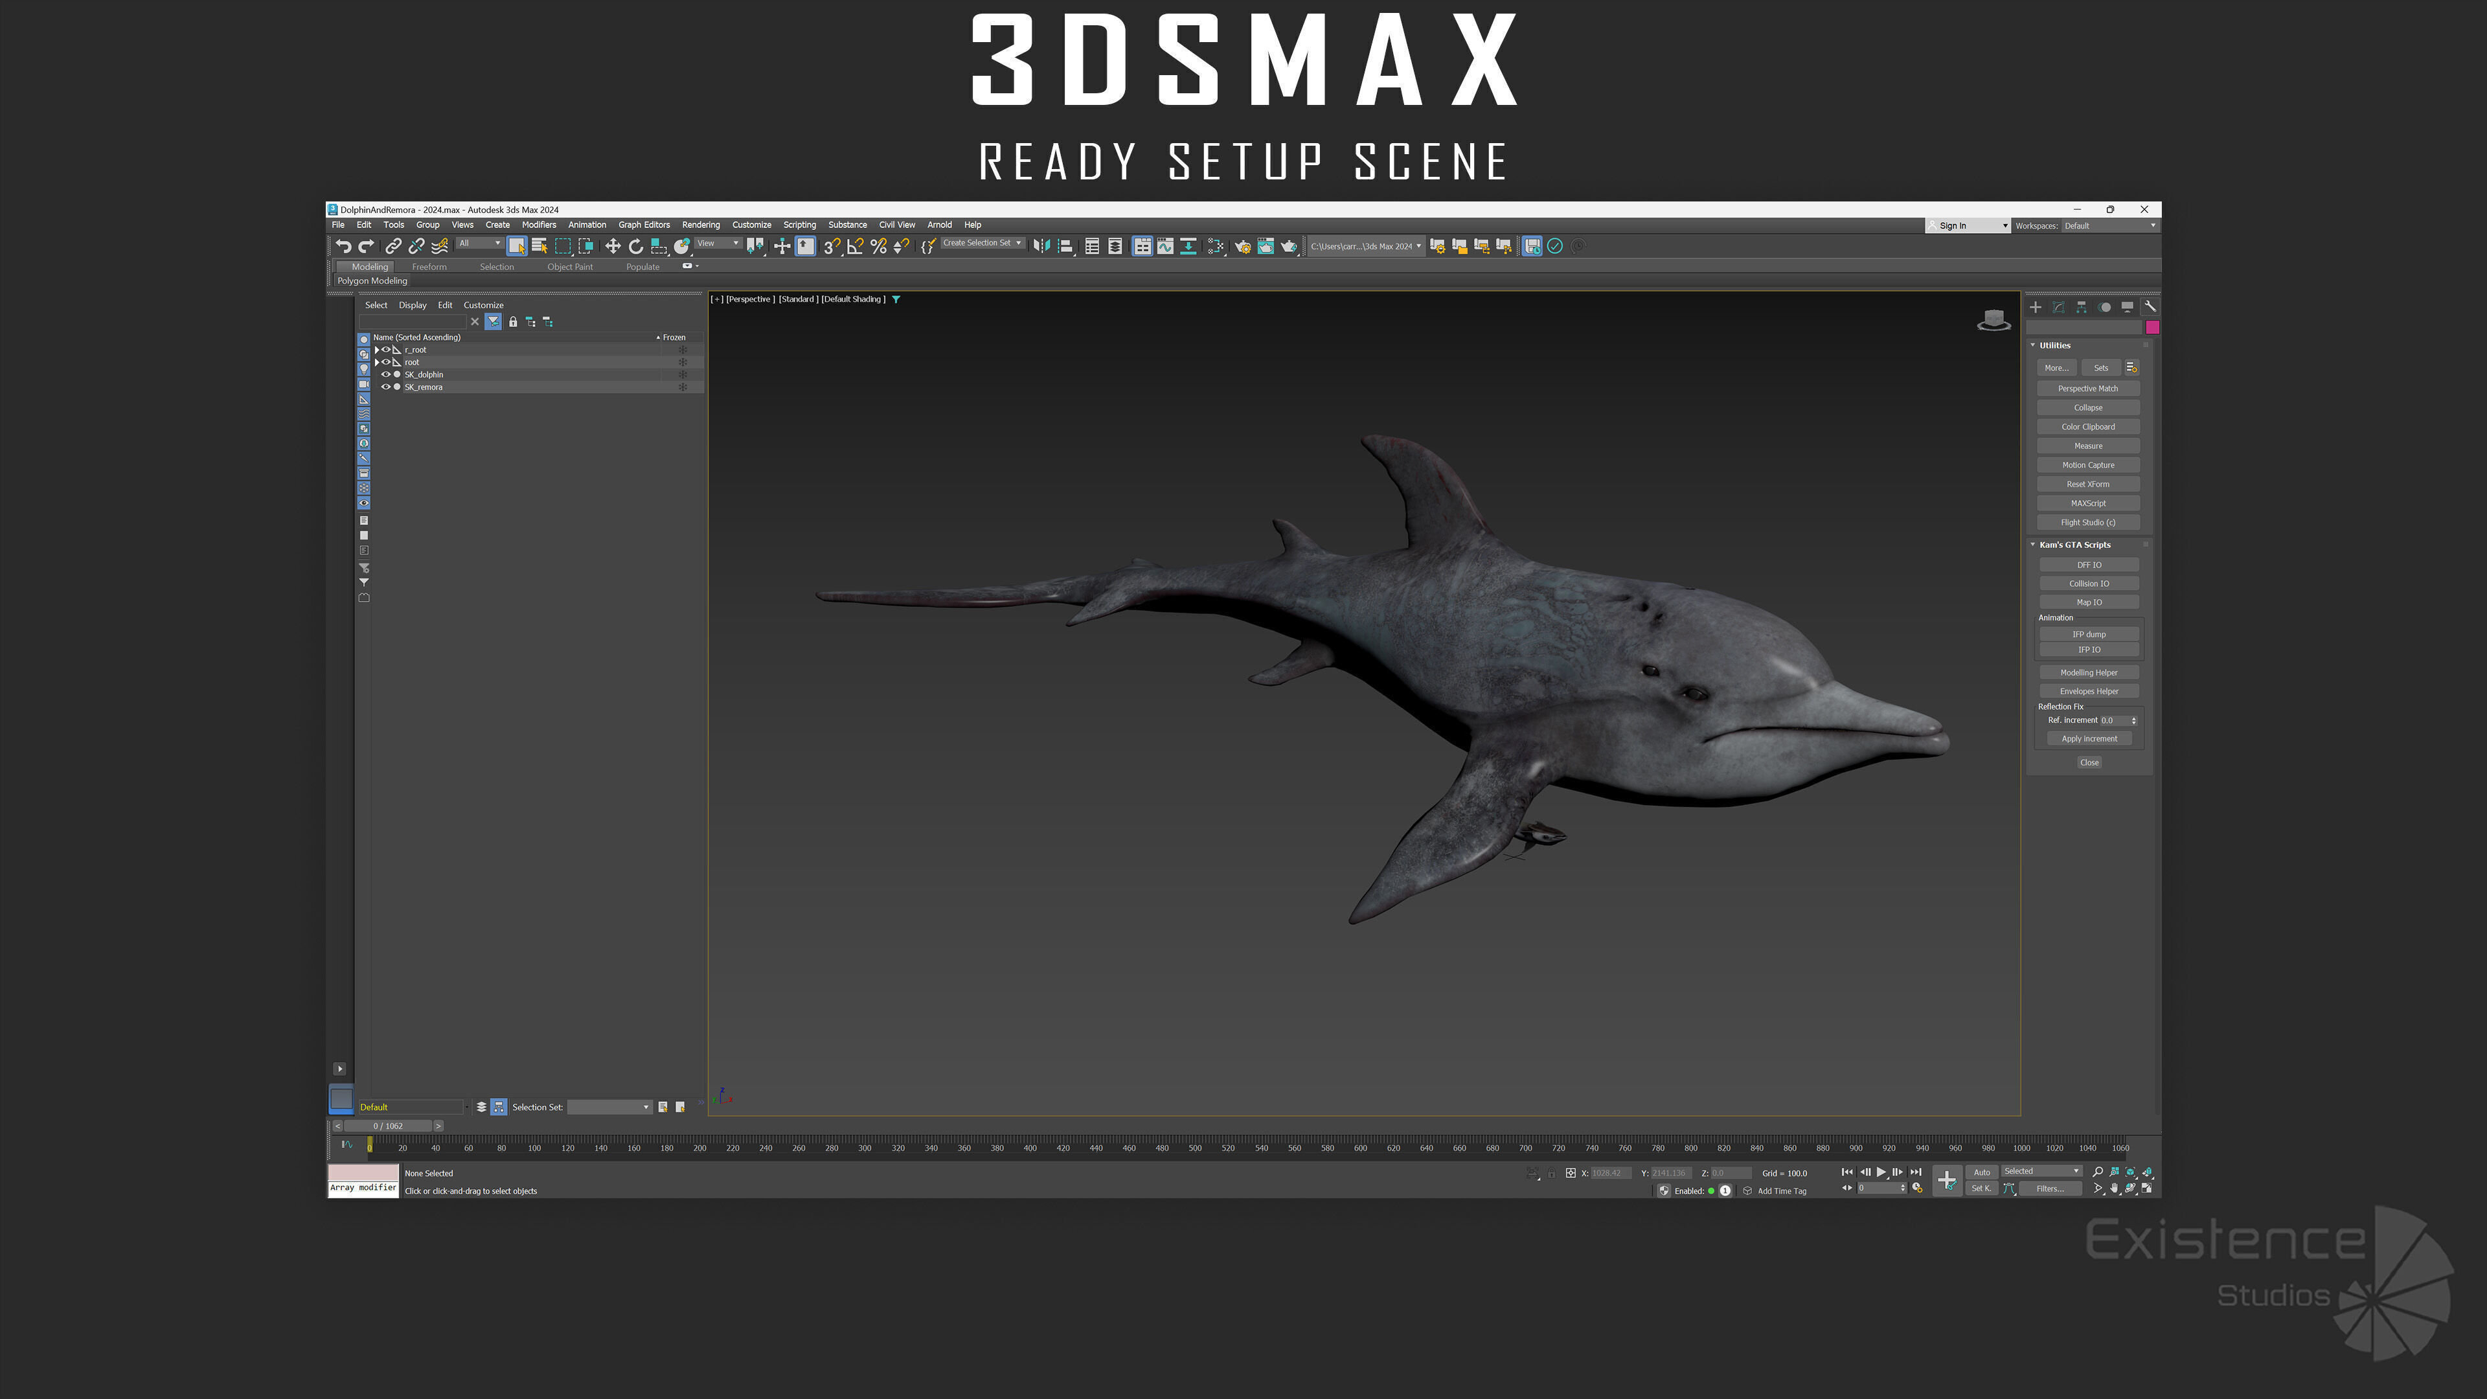Image resolution: width=2487 pixels, height=1399 pixels.
Task: Open the Modifiers menu
Action: pyautogui.click(x=539, y=225)
